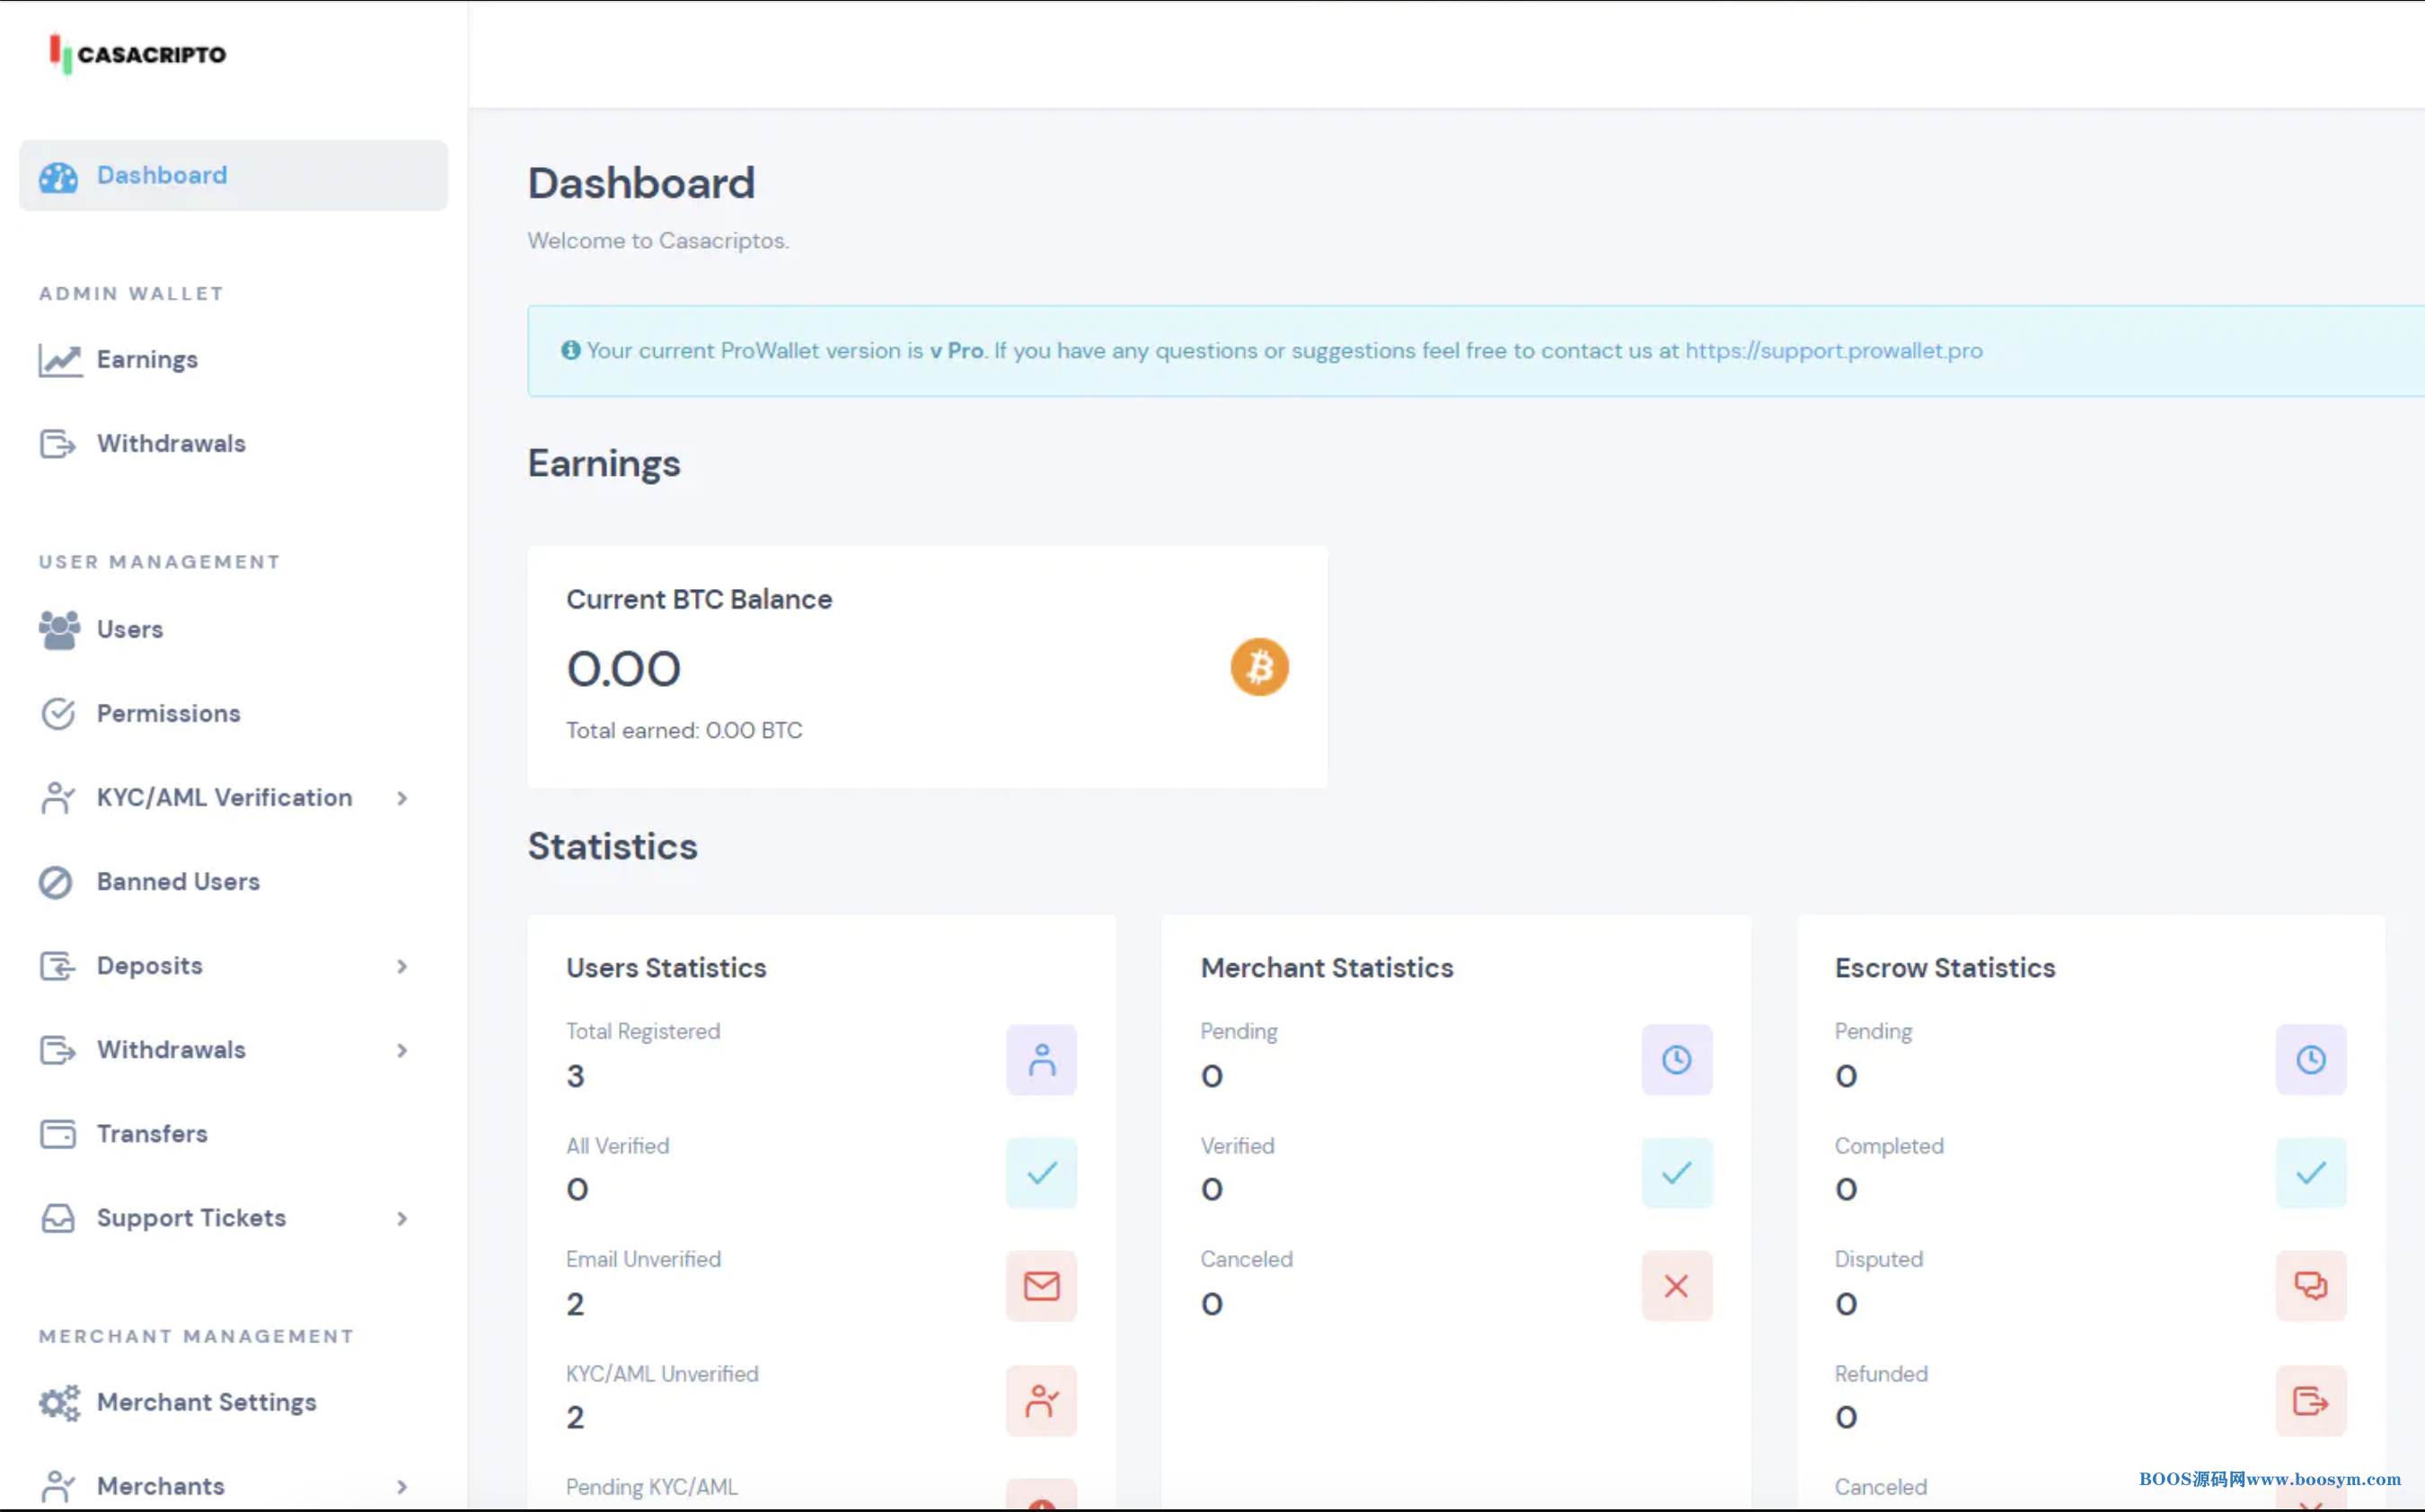Expand KYC/AML Verification submenu chevron
Screen dimensions: 2425x1512
402,798
